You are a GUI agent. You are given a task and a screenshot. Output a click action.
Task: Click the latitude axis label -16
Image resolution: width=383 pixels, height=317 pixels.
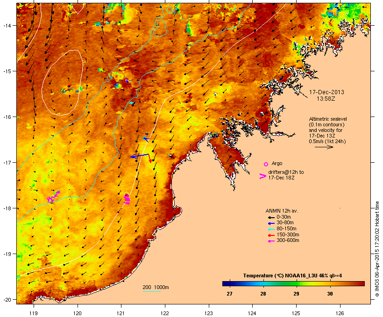tap(7, 117)
